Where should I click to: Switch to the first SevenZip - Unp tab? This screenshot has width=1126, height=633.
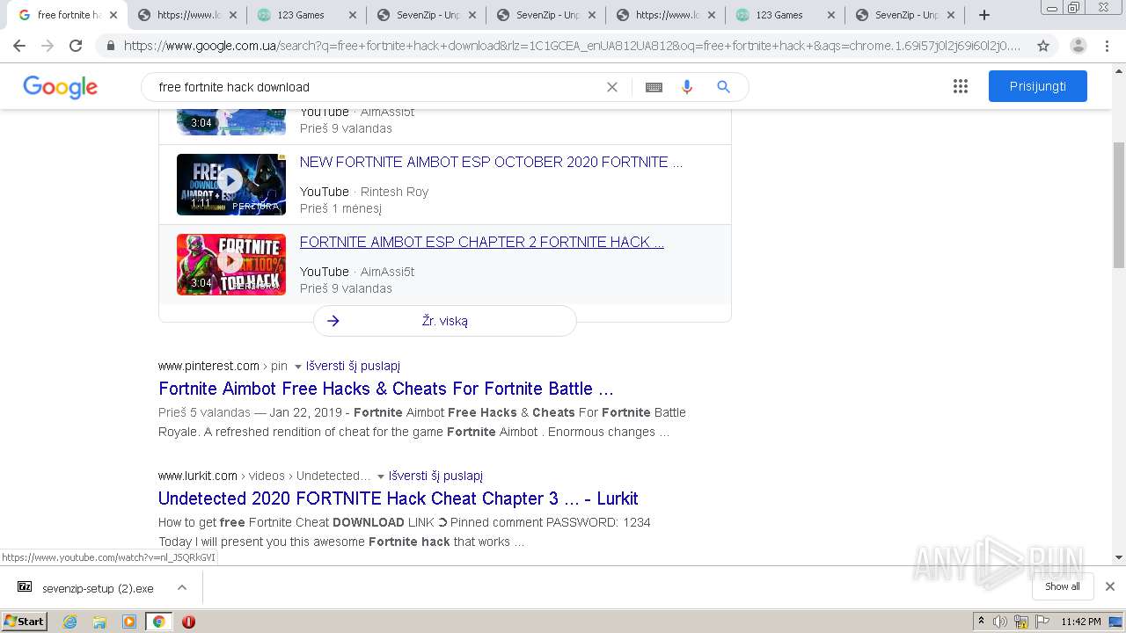click(427, 15)
